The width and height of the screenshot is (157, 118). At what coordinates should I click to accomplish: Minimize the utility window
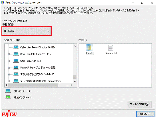click(133, 3)
